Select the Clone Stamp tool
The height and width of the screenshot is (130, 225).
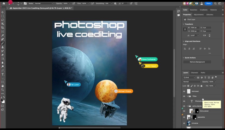tap(3, 47)
